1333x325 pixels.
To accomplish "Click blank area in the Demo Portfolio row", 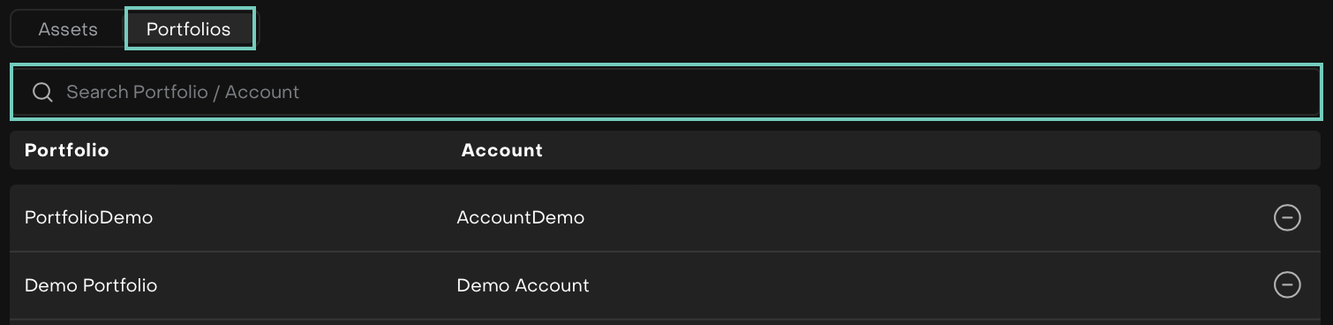I will point(927,285).
